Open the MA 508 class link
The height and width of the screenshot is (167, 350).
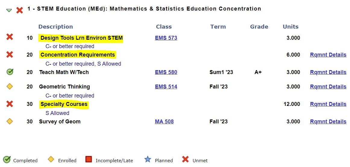[x=164, y=122]
